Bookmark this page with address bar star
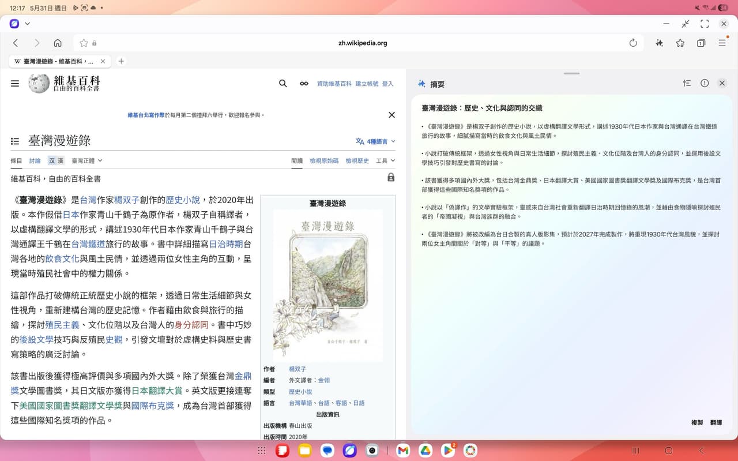The height and width of the screenshot is (461, 738). click(x=84, y=43)
